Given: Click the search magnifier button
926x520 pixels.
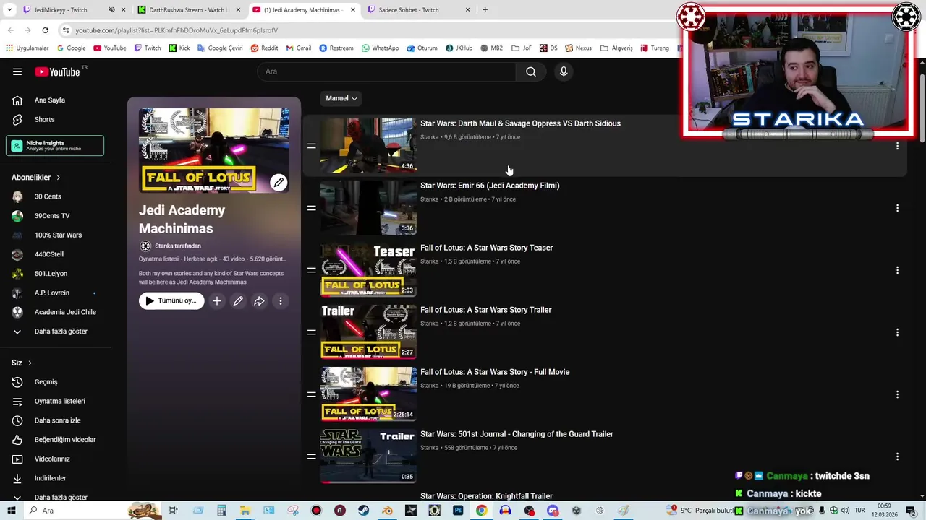Looking at the screenshot, I should click(531, 71).
